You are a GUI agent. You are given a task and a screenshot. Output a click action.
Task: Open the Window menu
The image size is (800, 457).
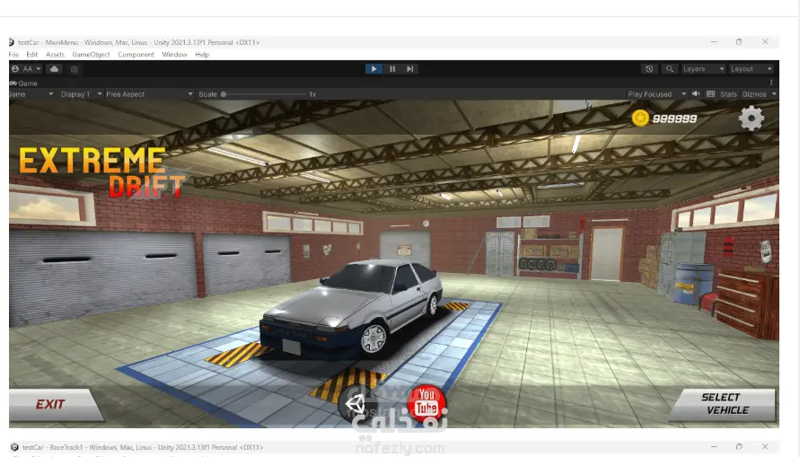174,55
